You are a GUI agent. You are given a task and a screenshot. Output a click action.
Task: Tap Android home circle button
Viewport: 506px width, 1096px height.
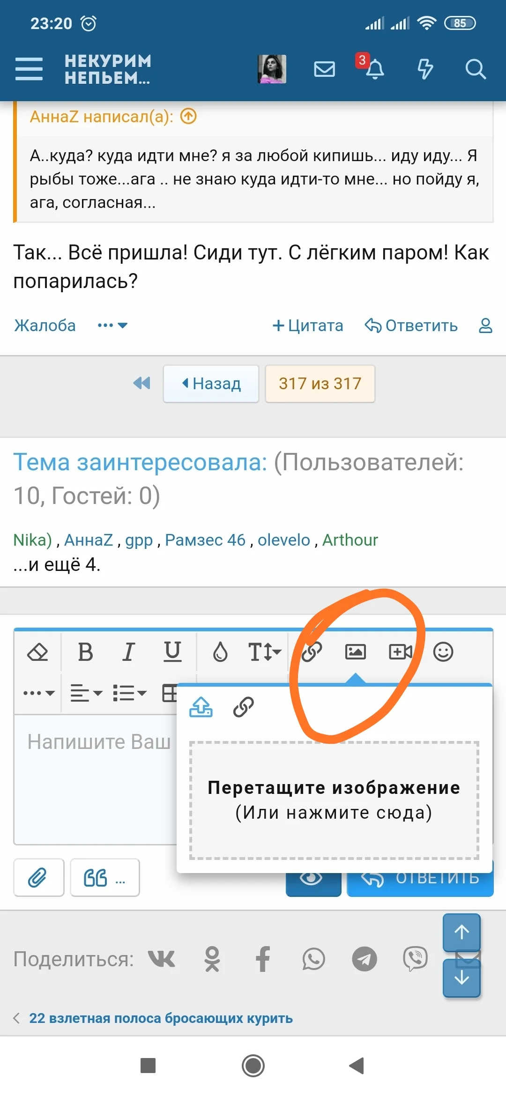253,1066
